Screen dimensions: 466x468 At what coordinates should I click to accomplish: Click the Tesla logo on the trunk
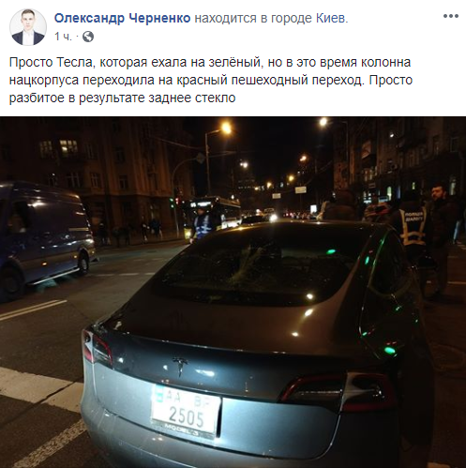click(181, 365)
